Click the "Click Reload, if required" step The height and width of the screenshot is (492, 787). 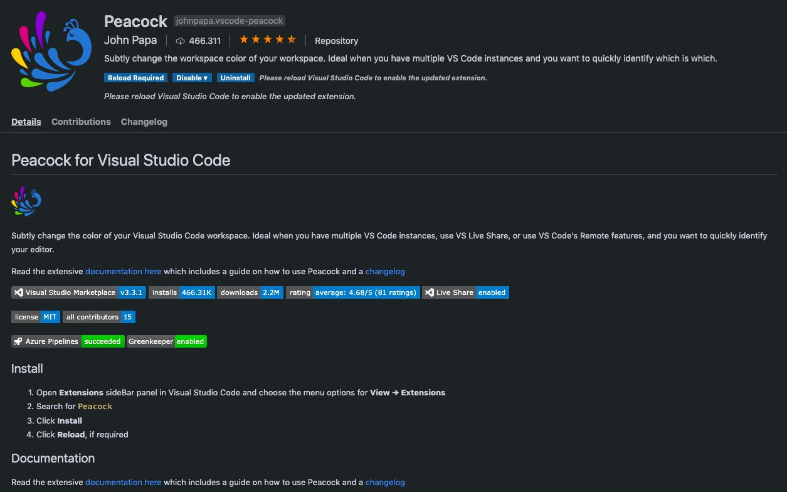coord(82,434)
